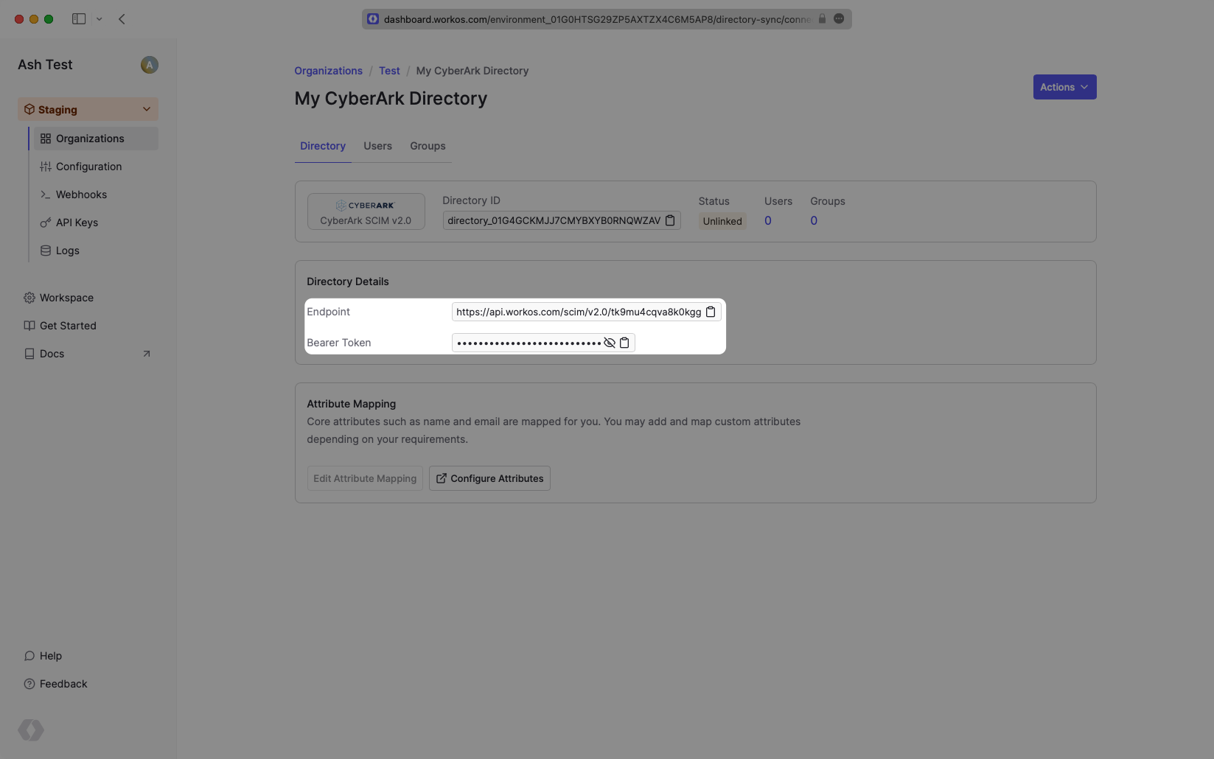Screen dimensions: 1214x759
Task: Click Edit Attribute Mapping
Action: (x=364, y=478)
